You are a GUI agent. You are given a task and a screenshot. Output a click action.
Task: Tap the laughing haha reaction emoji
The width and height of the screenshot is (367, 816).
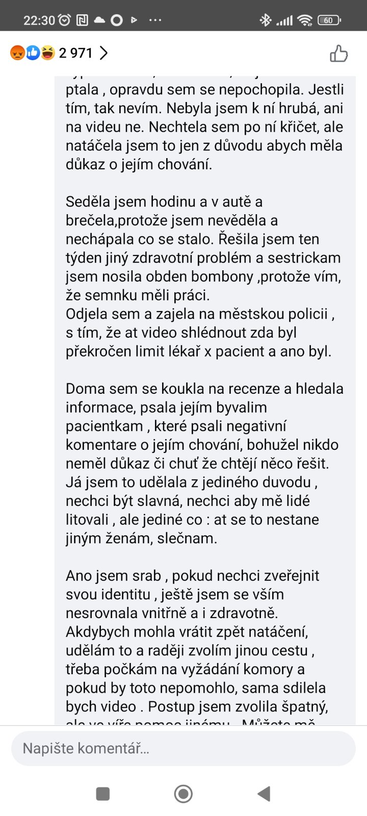tap(48, 53)
